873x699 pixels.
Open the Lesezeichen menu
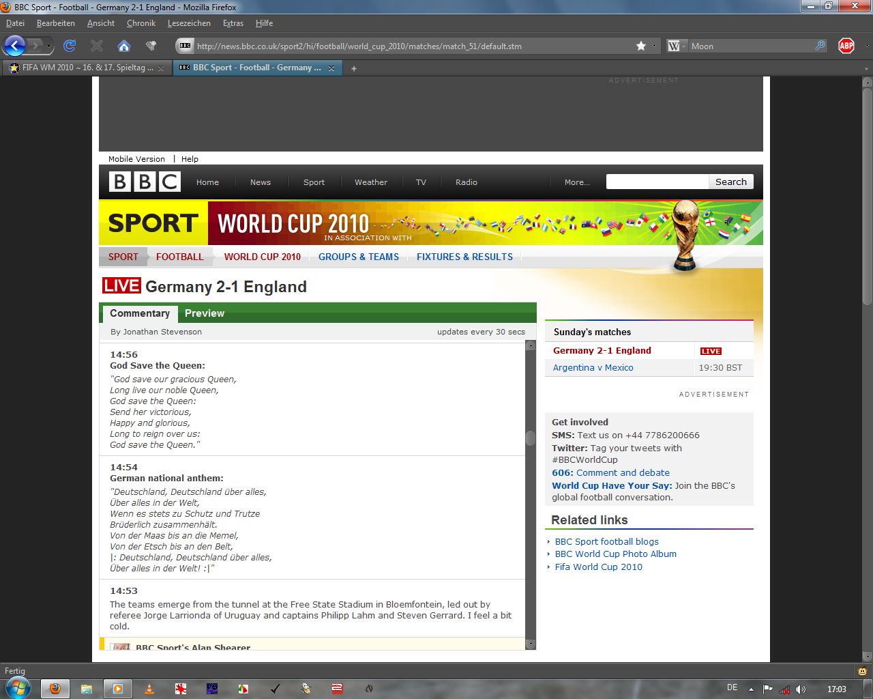189,23
